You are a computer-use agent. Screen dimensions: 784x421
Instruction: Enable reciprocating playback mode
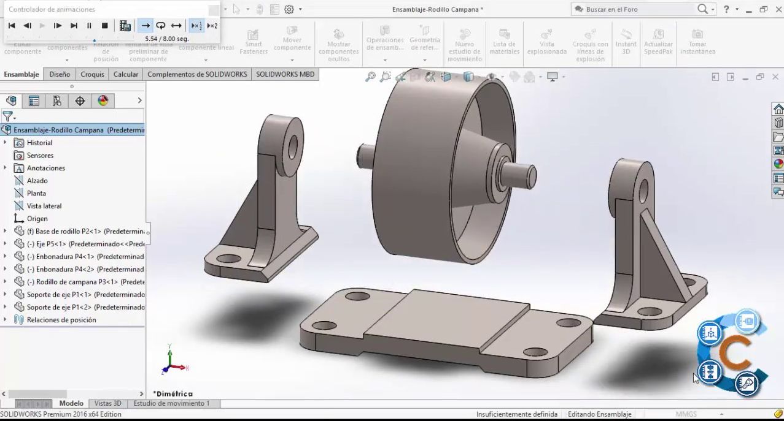coord(177,25)
